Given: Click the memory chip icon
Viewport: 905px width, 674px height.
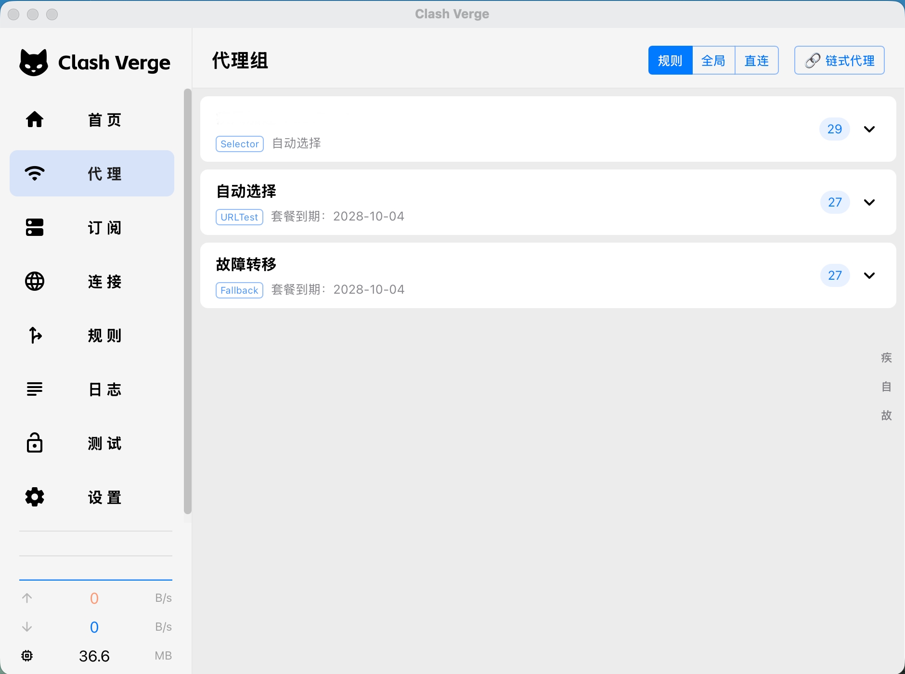Looking at the screenshot, I should tap(27, 656).
